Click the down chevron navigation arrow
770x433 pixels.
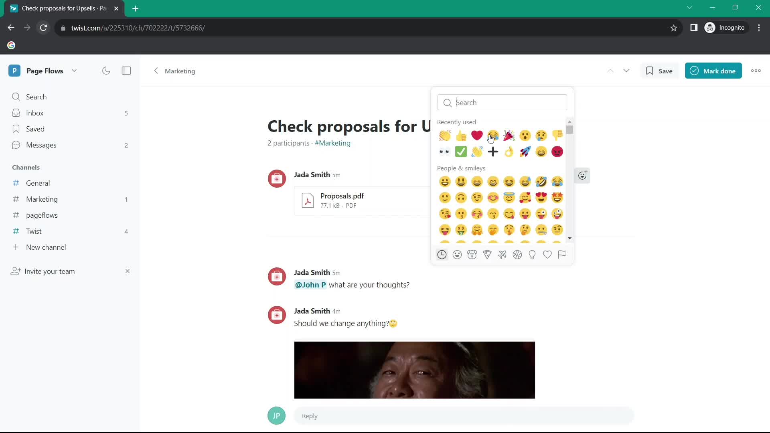coord(626,70)
